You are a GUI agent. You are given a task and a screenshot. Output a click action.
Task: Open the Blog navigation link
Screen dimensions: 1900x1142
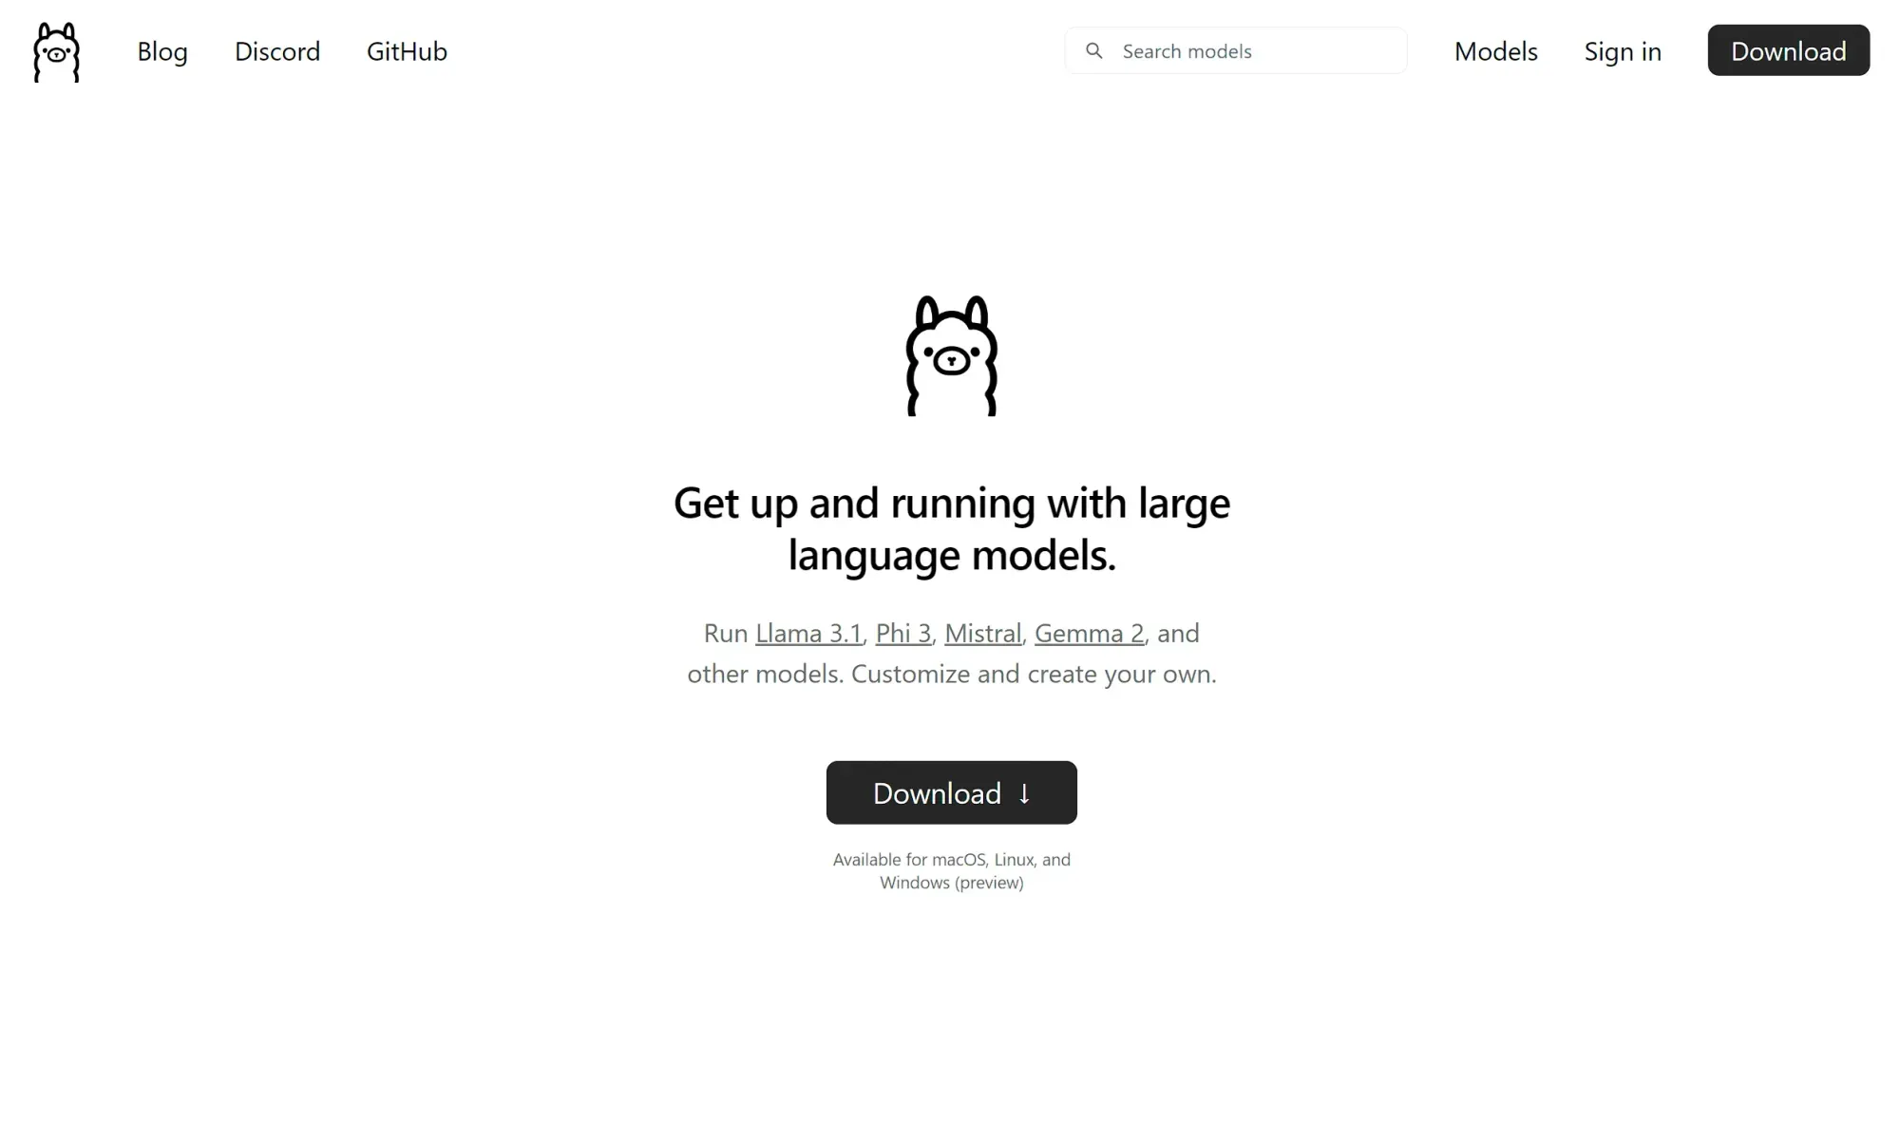(161, 50)
